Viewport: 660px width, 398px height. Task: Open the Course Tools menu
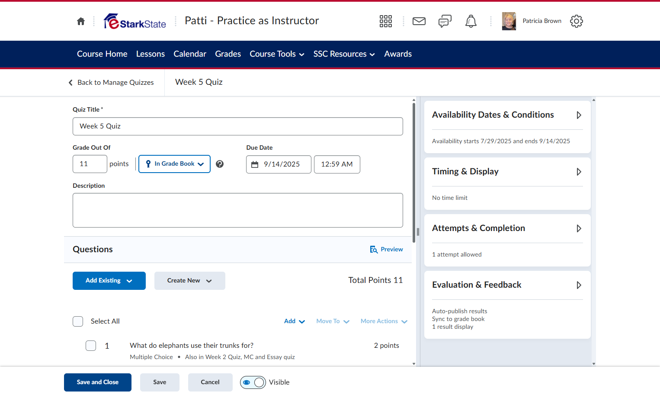coord(277,54)
